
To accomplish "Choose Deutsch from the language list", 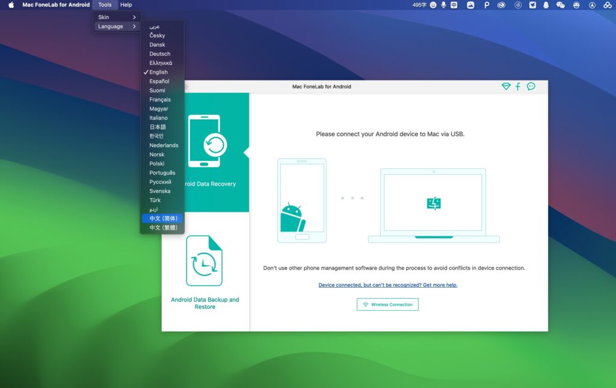I will (x=159, y=53).
